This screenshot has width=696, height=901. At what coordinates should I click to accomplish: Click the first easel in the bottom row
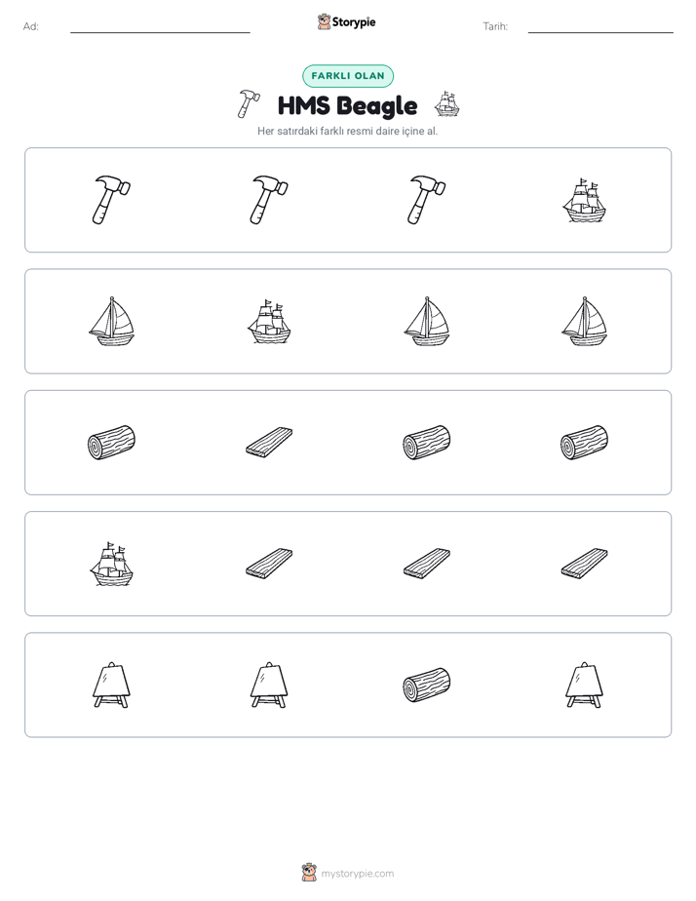[x=111, y=685]
